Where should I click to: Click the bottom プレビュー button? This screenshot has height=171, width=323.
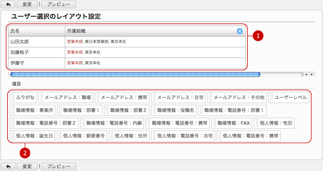[x=59, y=166]
